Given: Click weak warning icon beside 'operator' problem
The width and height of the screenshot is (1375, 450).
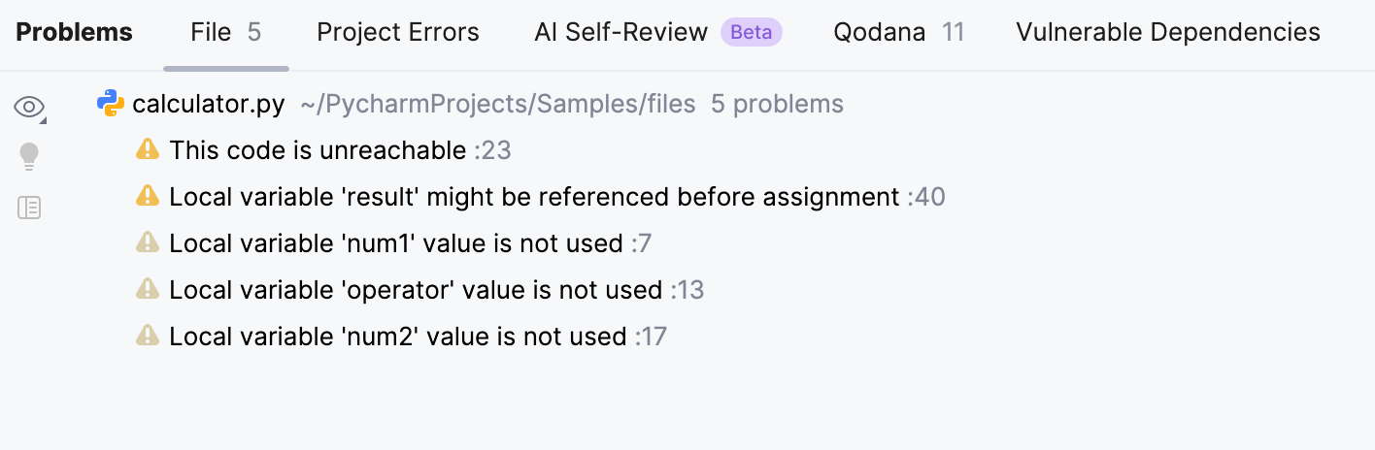Looking at the screenshot, I should (x=148, y=289).
